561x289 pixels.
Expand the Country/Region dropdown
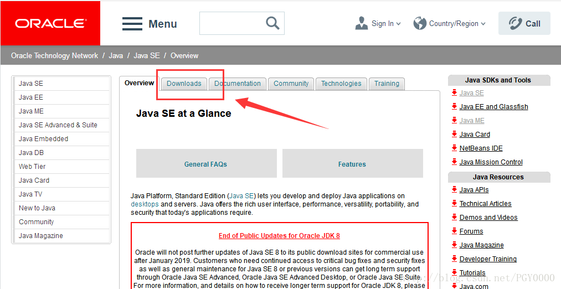click(x=483, y=24)
